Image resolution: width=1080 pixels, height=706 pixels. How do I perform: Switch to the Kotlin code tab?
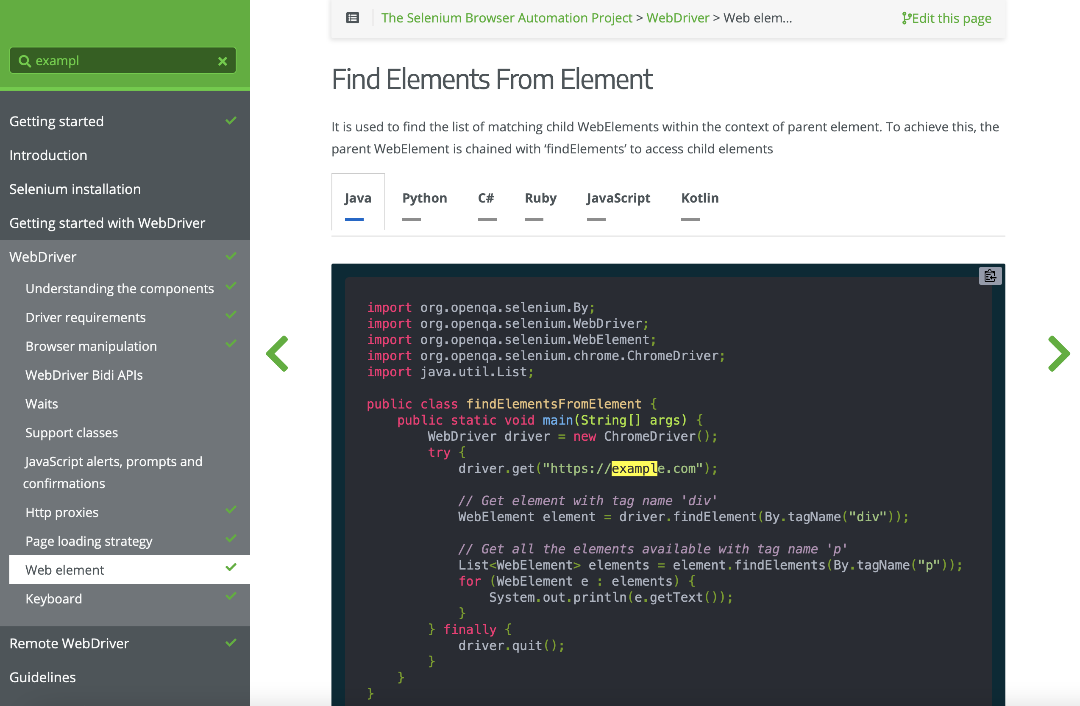tap(699, 198)
